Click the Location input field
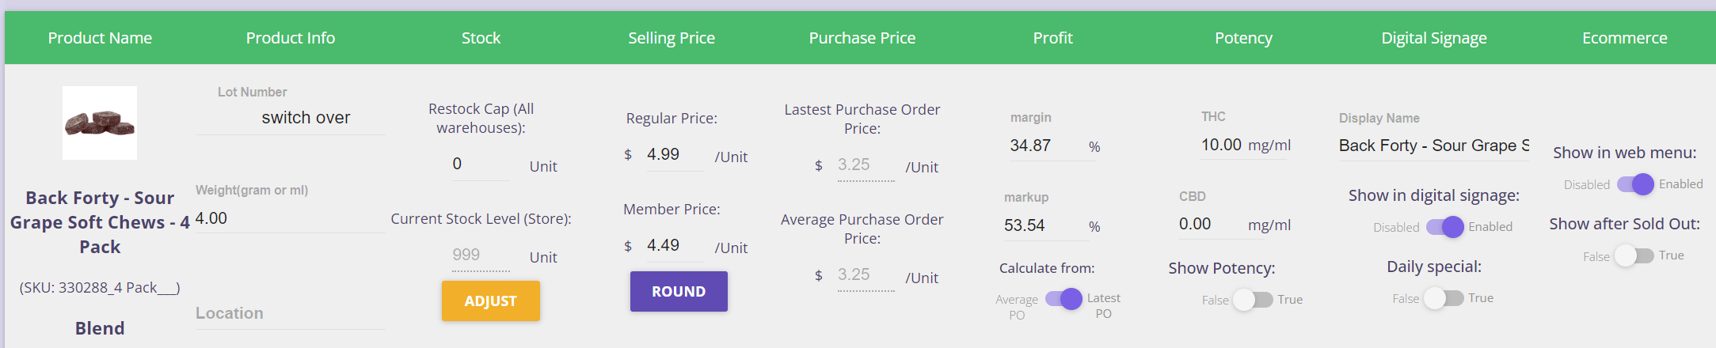 pyautogui.click(x=291, y=314)
